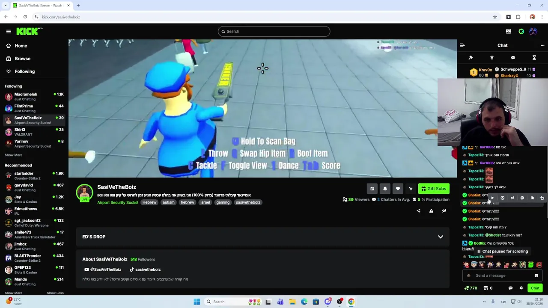Open chat three-dots options menu
The image size is (548, 308).
tap(542, 45)
